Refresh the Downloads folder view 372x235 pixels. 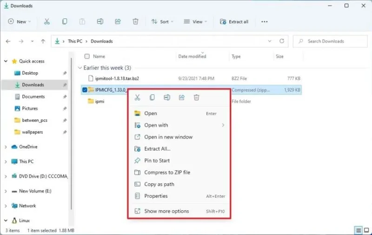tap(282, 41)
